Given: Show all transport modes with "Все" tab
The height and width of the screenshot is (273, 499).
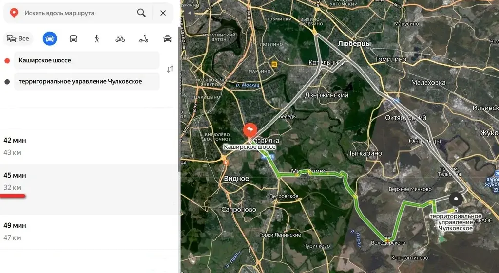Looking at the screenshot, I should [18, 39].
